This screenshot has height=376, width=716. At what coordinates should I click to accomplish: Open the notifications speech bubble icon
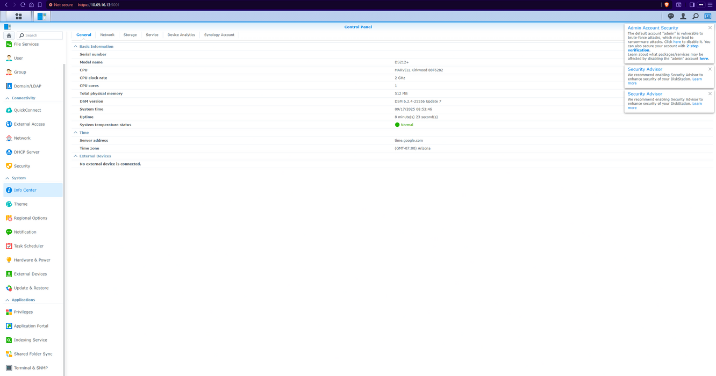click(671, 16)
